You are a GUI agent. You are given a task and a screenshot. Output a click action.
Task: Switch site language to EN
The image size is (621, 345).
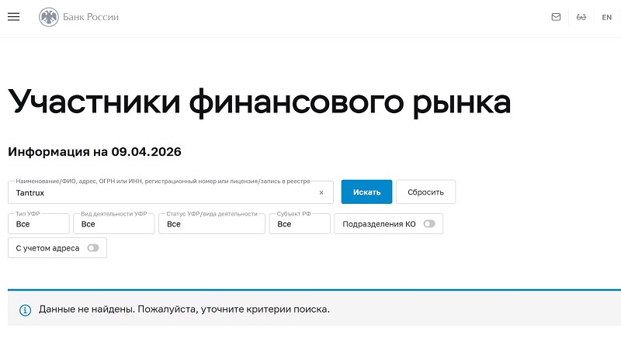(x=607, y=17)
